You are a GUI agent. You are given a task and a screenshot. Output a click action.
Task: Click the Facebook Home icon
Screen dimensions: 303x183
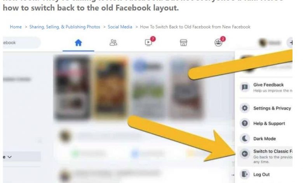coord(78,42)
